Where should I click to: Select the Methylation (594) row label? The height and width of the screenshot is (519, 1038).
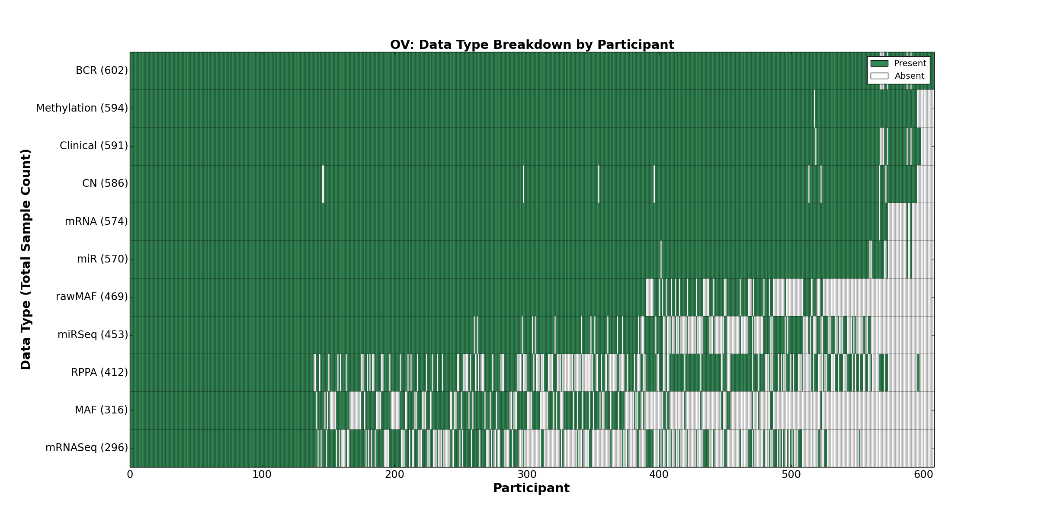point(82,108)
